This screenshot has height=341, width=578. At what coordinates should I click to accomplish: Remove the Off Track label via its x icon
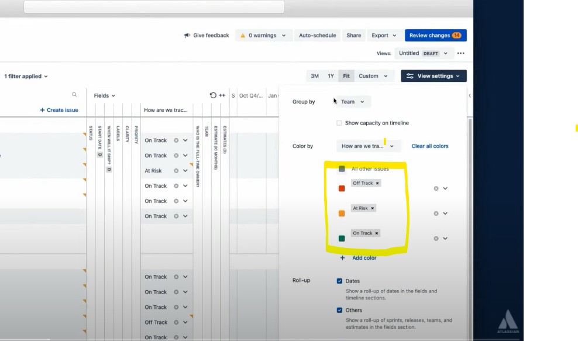(378, 182)
